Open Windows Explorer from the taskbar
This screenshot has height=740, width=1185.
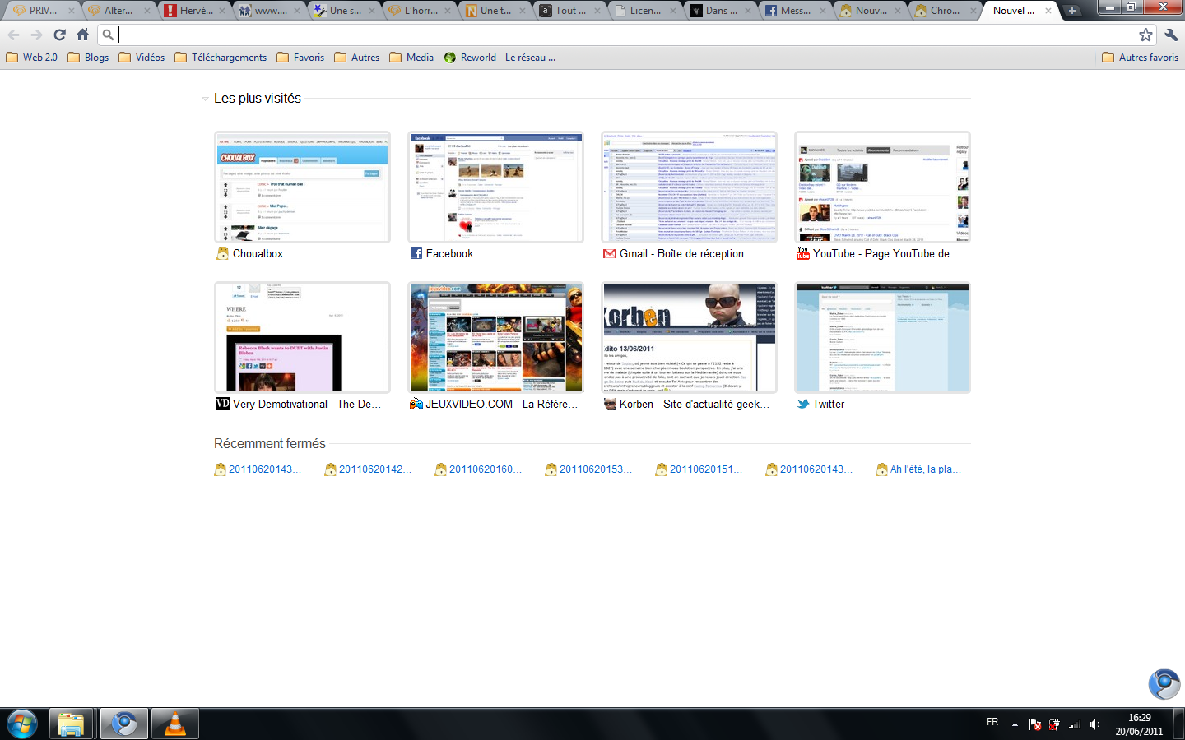pyautogui.click(x=71, y=724)
